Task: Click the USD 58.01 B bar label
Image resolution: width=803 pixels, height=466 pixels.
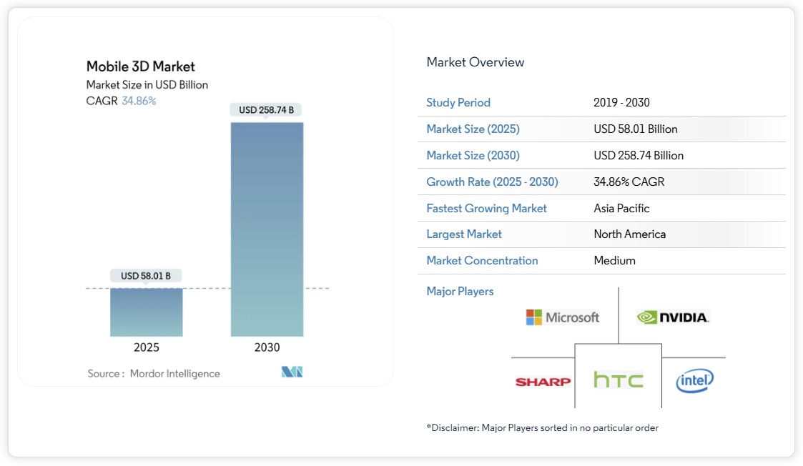Action: [x=146, y=276]
